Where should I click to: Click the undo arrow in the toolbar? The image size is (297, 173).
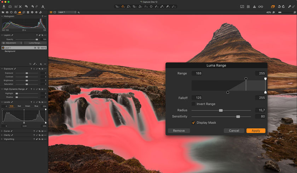coord(32,7)
